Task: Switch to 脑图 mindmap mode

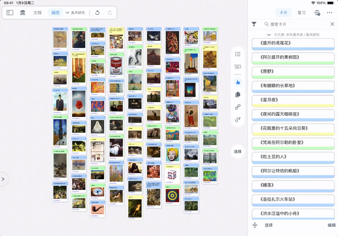Action: point(55,13)
